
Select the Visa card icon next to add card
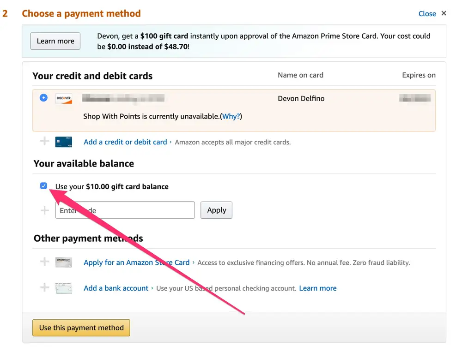[63, 142]
